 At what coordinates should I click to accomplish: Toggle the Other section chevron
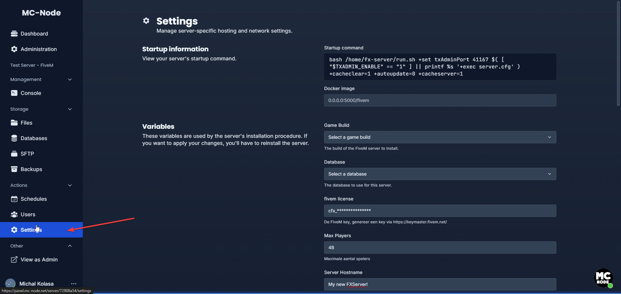point(70,246)
